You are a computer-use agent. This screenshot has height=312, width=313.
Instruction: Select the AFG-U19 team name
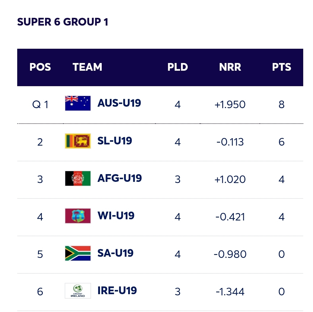point(120,178)
